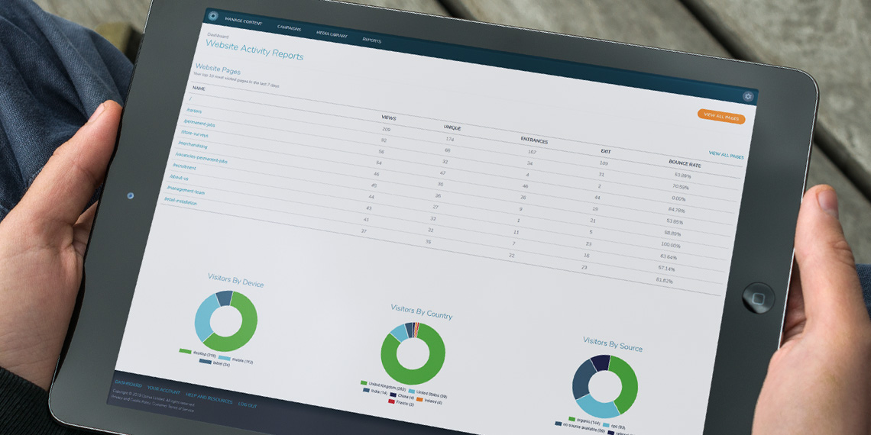Click the Unique column header
This screenshot has width=871, height=435.
pyautogui.click(x=452, y=127)
